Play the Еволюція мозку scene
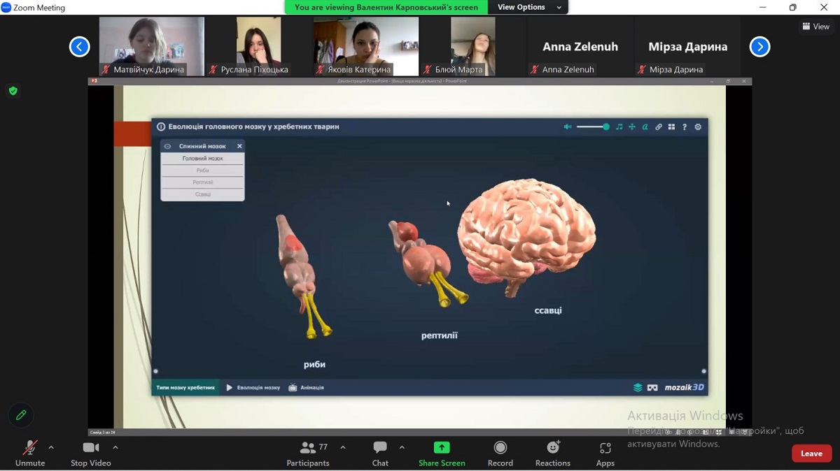Screen dimensions: 840x471 (253, 387)
